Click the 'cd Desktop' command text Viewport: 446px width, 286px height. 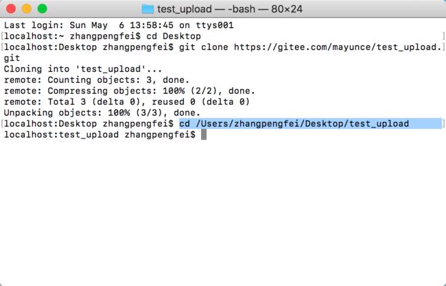(x=174, y=36)
